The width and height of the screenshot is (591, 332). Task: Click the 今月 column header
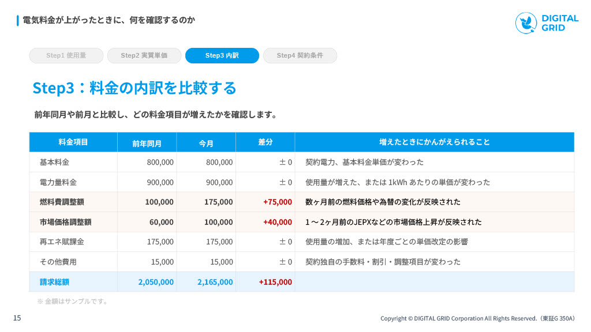pos(206,144)
